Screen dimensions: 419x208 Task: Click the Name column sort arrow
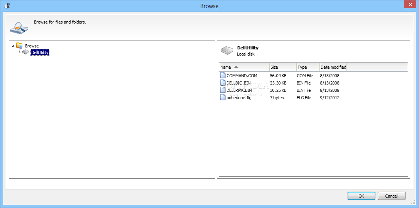pos(236,67)
